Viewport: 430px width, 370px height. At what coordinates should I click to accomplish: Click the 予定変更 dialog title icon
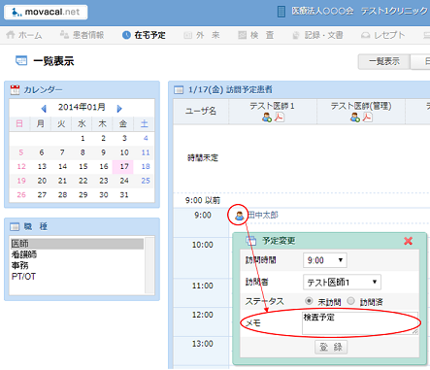tap(250, 241)
